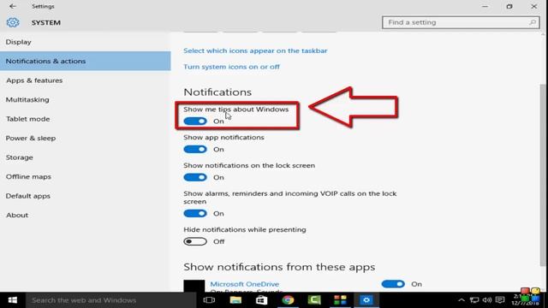This screenshot has width=548, height=308.
Task: Open the About page
Action: pos(86,215)
